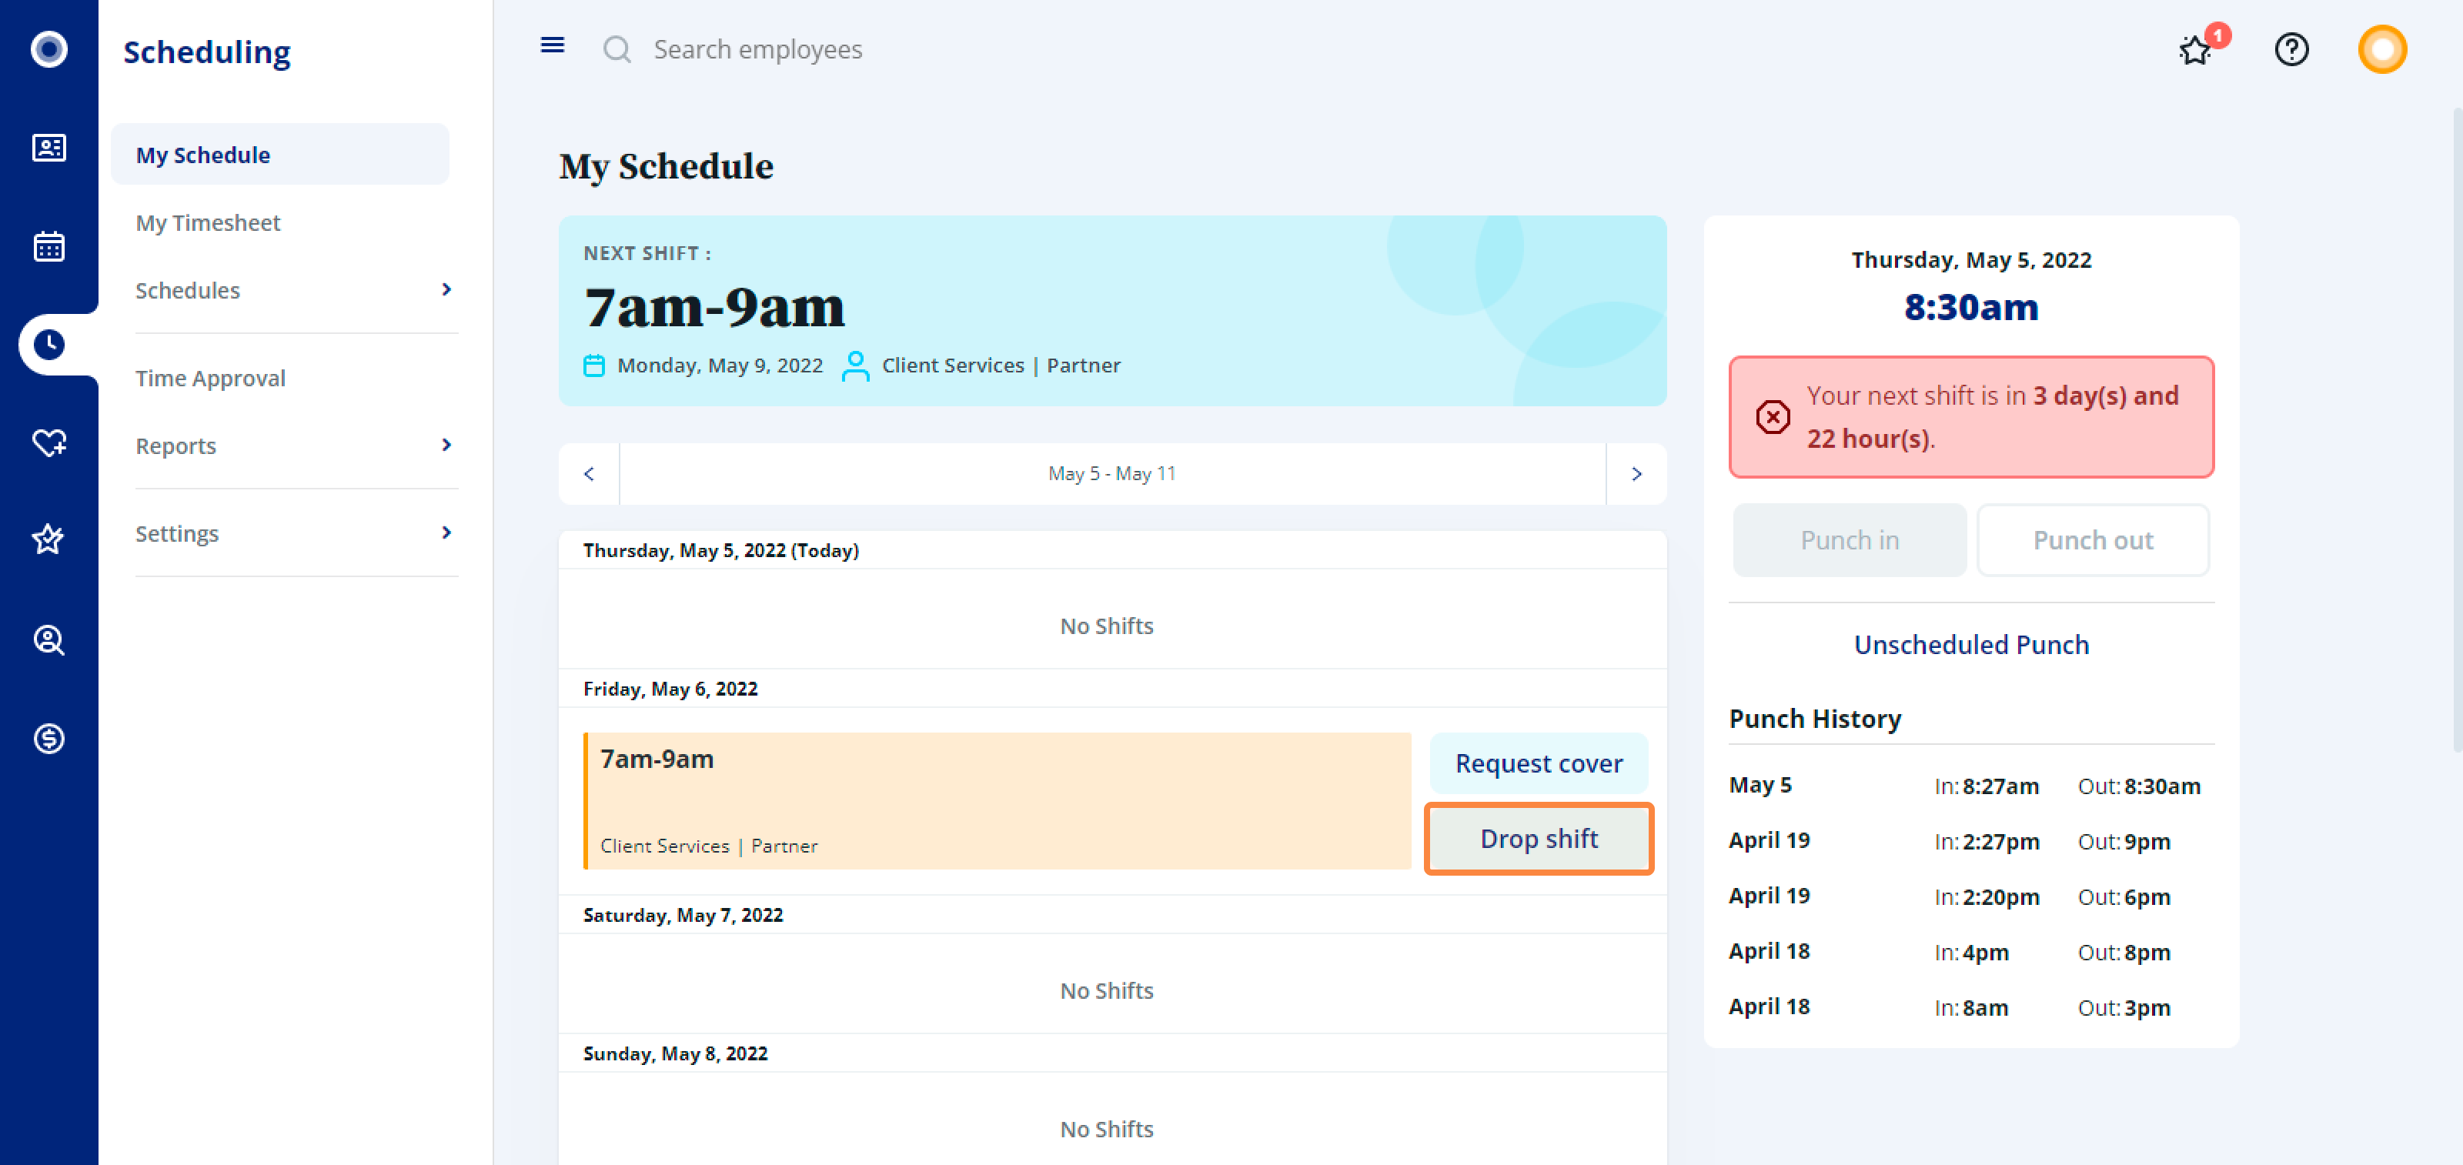Expand the Schedules submenu
Viewport: 2463px width, 1165px height.
446,289
